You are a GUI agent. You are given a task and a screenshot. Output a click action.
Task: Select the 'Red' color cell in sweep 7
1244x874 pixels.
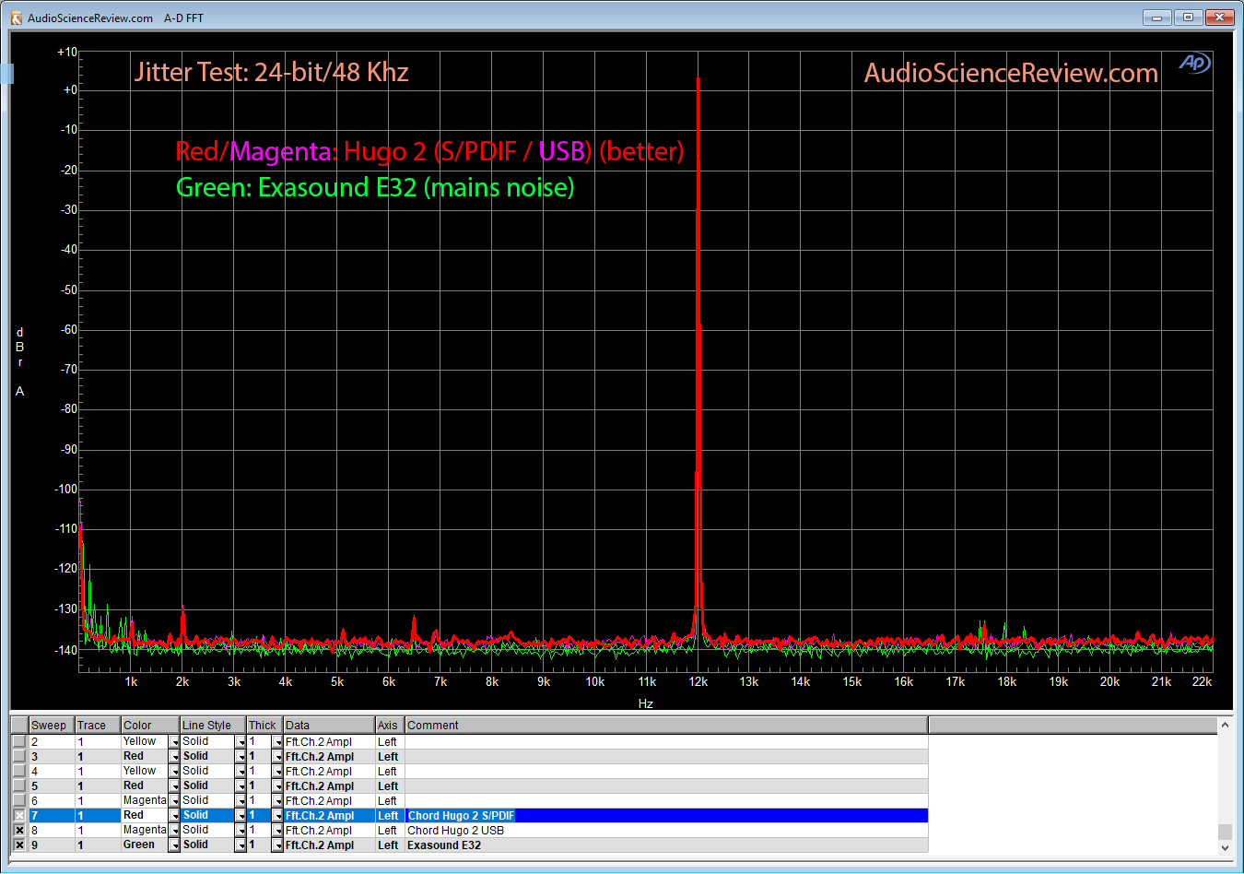pos(145,816)
